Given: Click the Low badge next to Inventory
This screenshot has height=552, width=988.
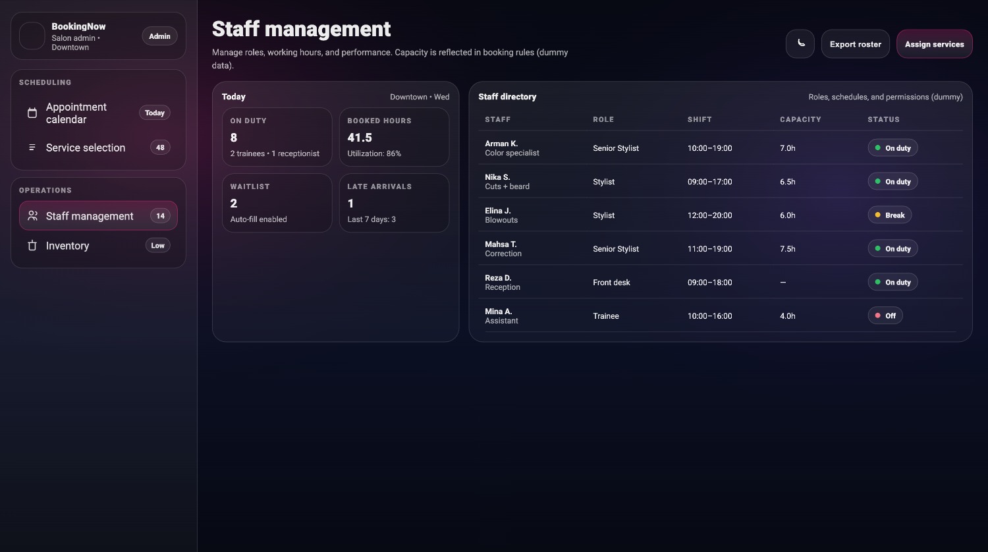Looking at the screenshot, I should coord(157,245).
